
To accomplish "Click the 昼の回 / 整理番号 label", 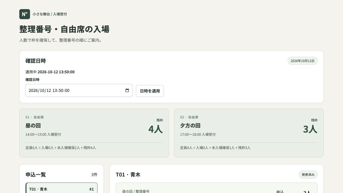I will click(136, 191).
